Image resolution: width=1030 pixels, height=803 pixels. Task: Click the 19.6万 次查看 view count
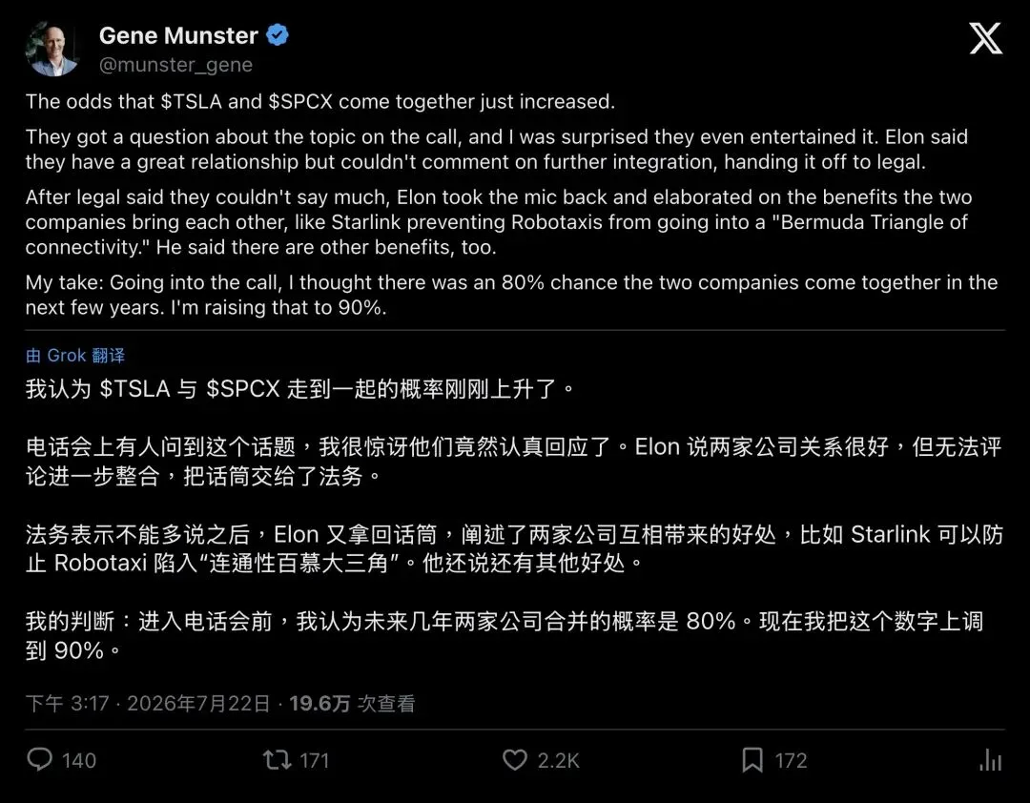pos(352,704)
